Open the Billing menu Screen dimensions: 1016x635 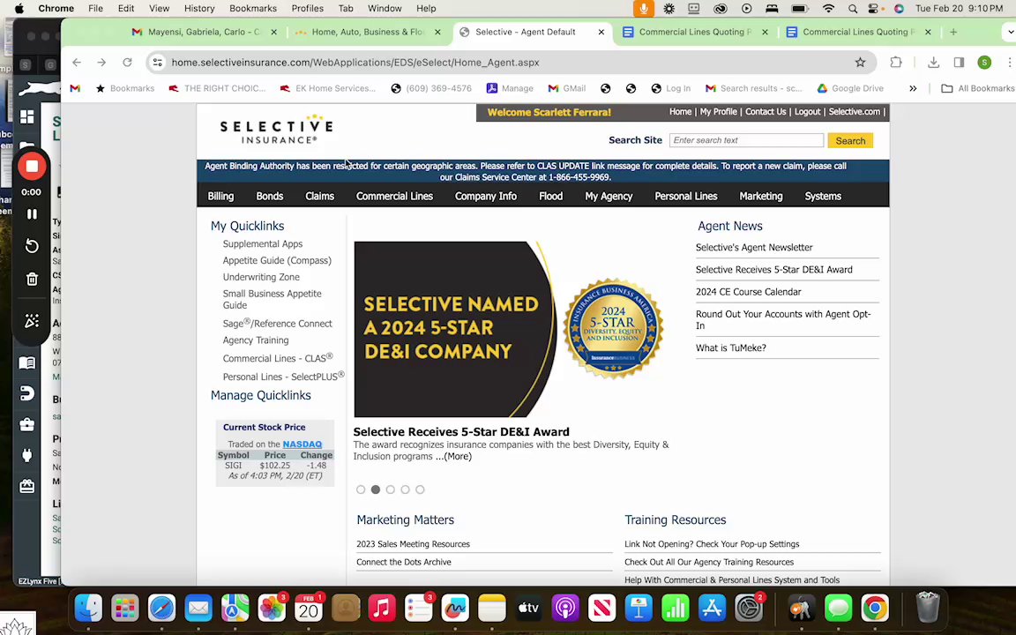(x=220, y=196)
